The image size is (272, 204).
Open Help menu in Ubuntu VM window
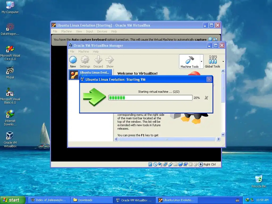pyautogui.click(x=114, y=31)
